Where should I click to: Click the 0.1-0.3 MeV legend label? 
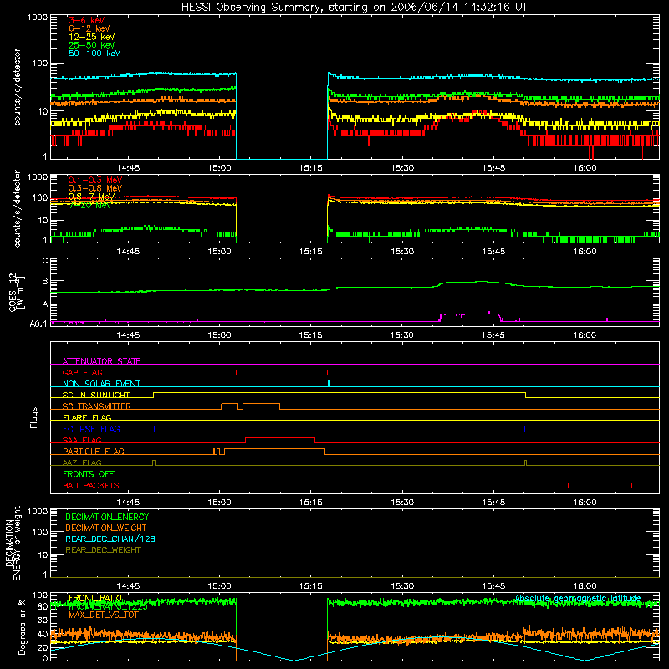[x=95, y=180]
